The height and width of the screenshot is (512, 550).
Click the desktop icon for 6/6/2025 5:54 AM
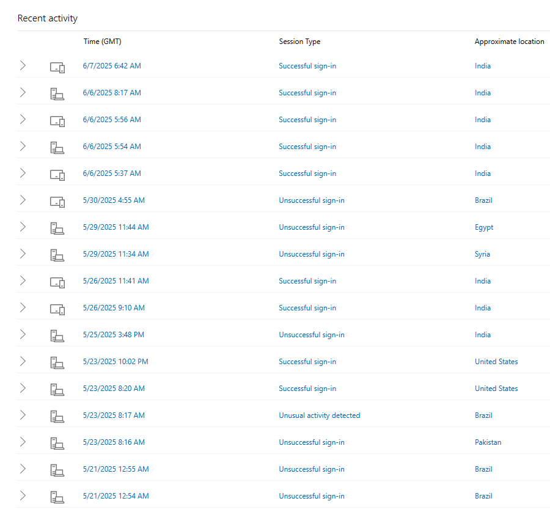[x=57, y=148]
